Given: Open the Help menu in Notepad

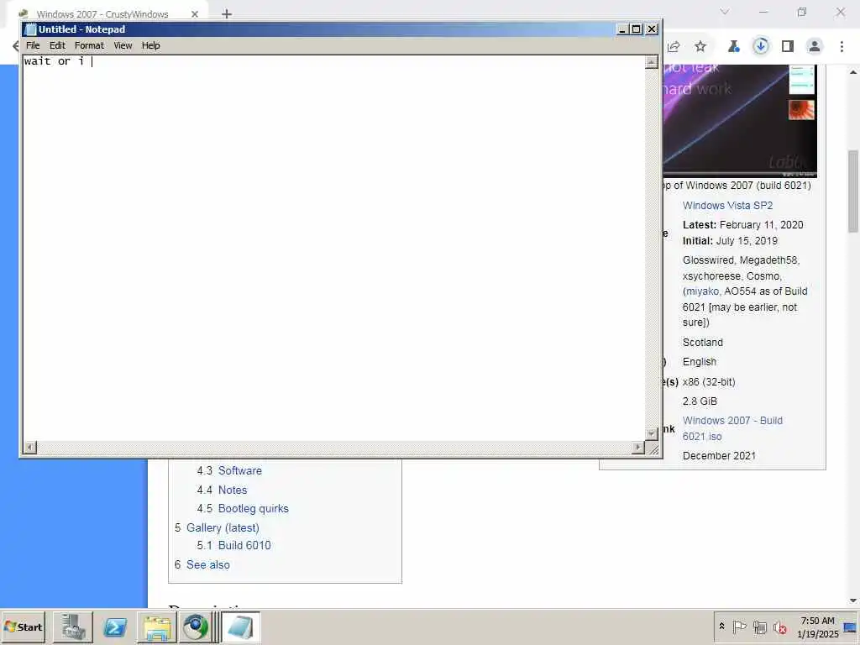Looking at the screenshot, I should point(151,45).
